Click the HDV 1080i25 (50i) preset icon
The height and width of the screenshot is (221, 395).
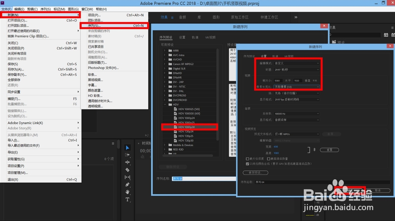[175, 109]
